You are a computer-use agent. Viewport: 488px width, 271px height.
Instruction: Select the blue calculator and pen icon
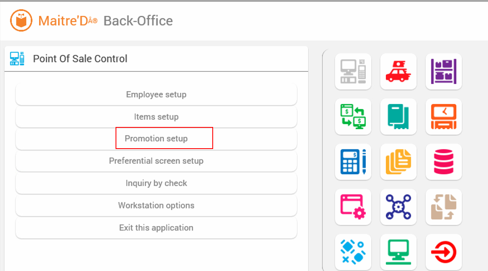(353, 162)
